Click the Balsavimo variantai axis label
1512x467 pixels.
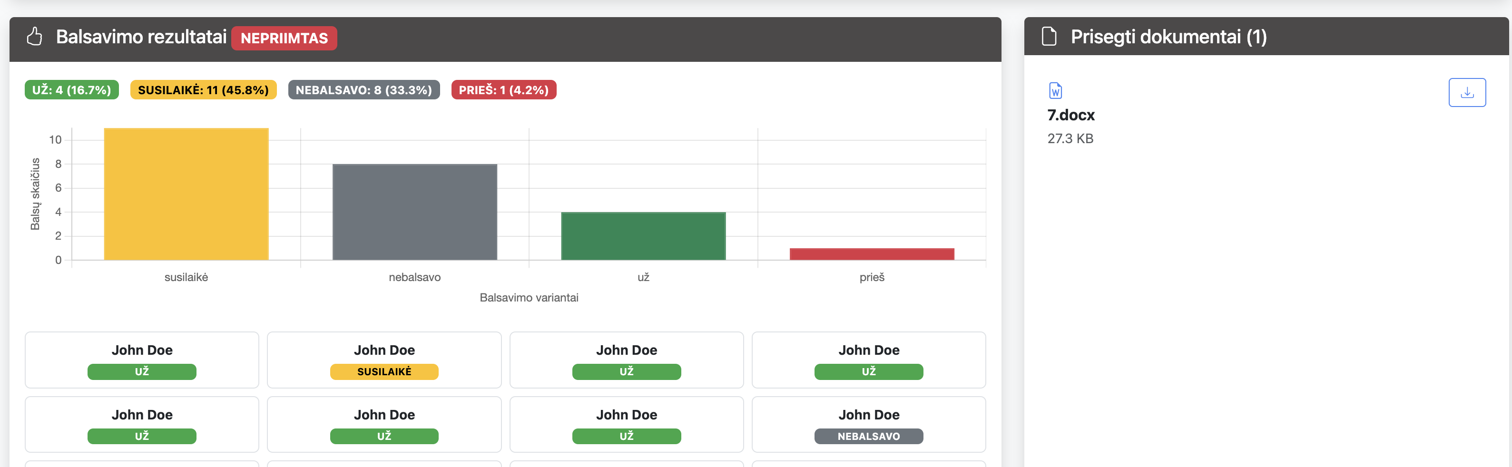pos(528,297)
